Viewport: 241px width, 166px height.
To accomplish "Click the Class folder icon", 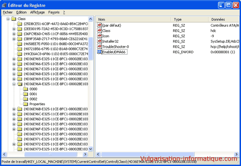I will [14, 19].
